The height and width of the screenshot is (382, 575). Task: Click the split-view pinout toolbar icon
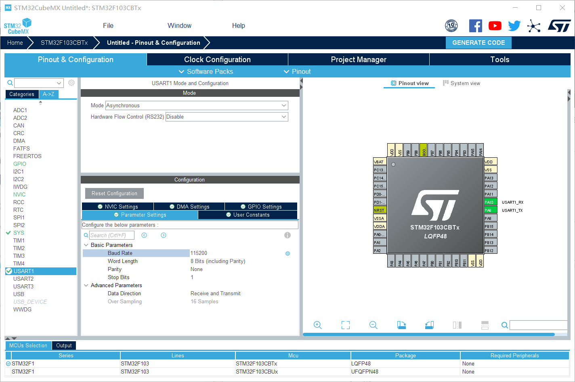click(x=457, y=325)
